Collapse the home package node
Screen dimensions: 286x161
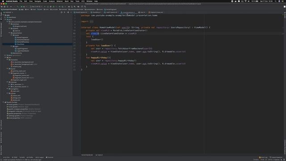click(x=11, y=35)
